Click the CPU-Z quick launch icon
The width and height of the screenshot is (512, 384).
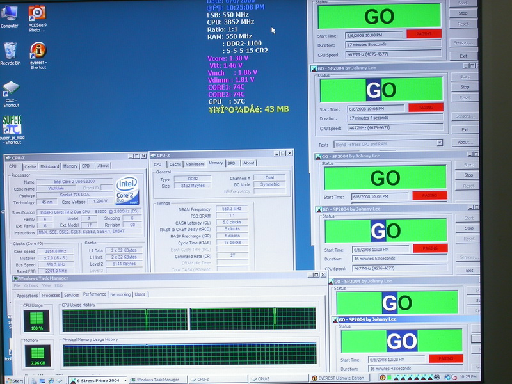click(60, 380)
